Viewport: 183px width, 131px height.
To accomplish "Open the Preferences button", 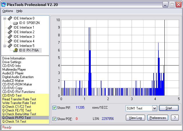I will point(158,118).
